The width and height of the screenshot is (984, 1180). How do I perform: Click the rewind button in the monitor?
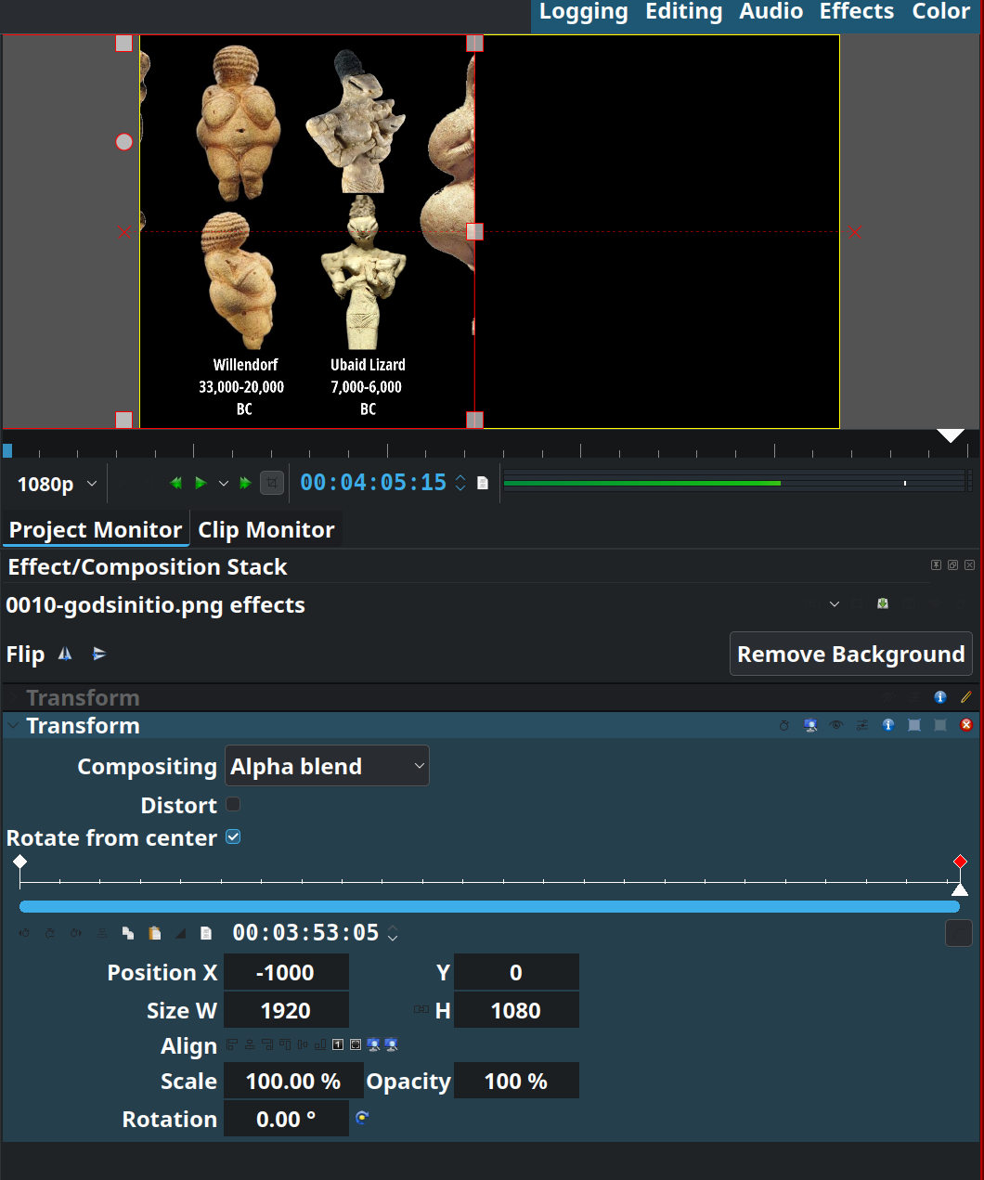tap(175, 483)
